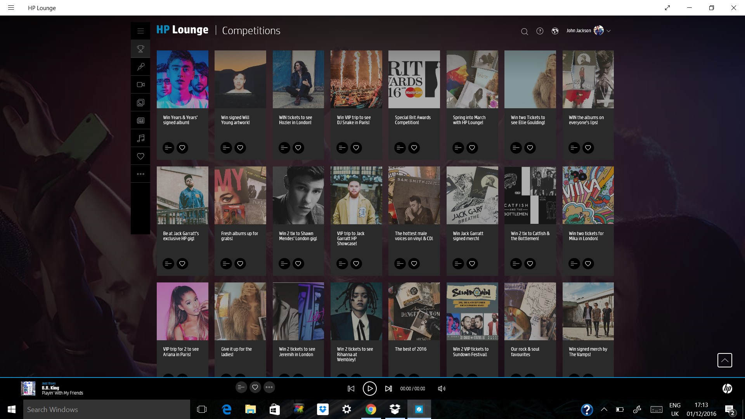Toggle favorite on Win Jack Garratt signed merch
This screenshot has width=745, height=419.
pyautogui.click(x=472, y=263)
